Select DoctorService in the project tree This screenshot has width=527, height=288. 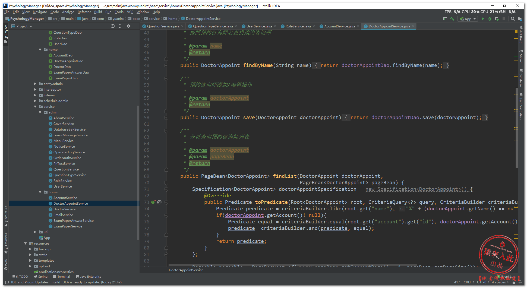[64, 209]
